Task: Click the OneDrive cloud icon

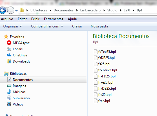Action: (x=9, y=55)
